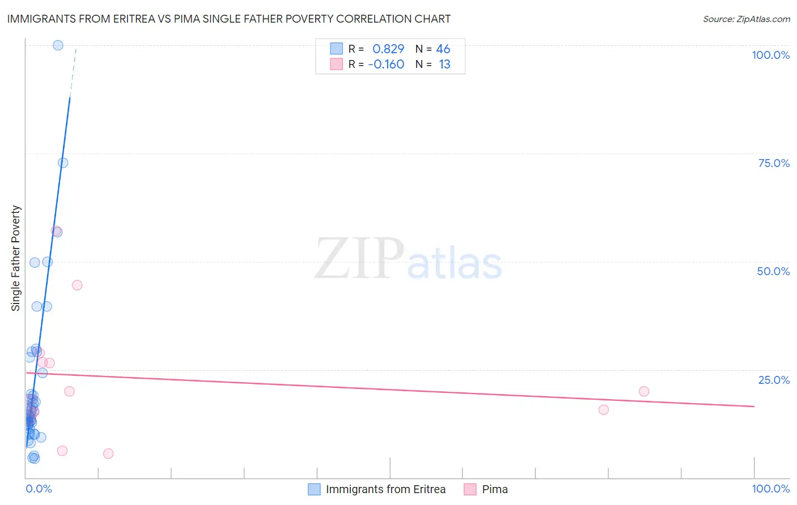The height and width of the screenshot is (505, 797).
Task: Click the Single Father Poverty axis label
Action: (15, 258)
